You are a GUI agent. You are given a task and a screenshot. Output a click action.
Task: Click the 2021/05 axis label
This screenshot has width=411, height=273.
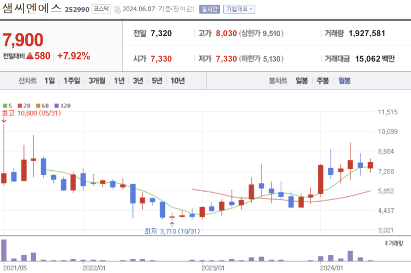tap(15, 268)
